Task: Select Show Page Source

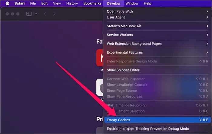Action: pyautogui.click(x=157, y=91)
